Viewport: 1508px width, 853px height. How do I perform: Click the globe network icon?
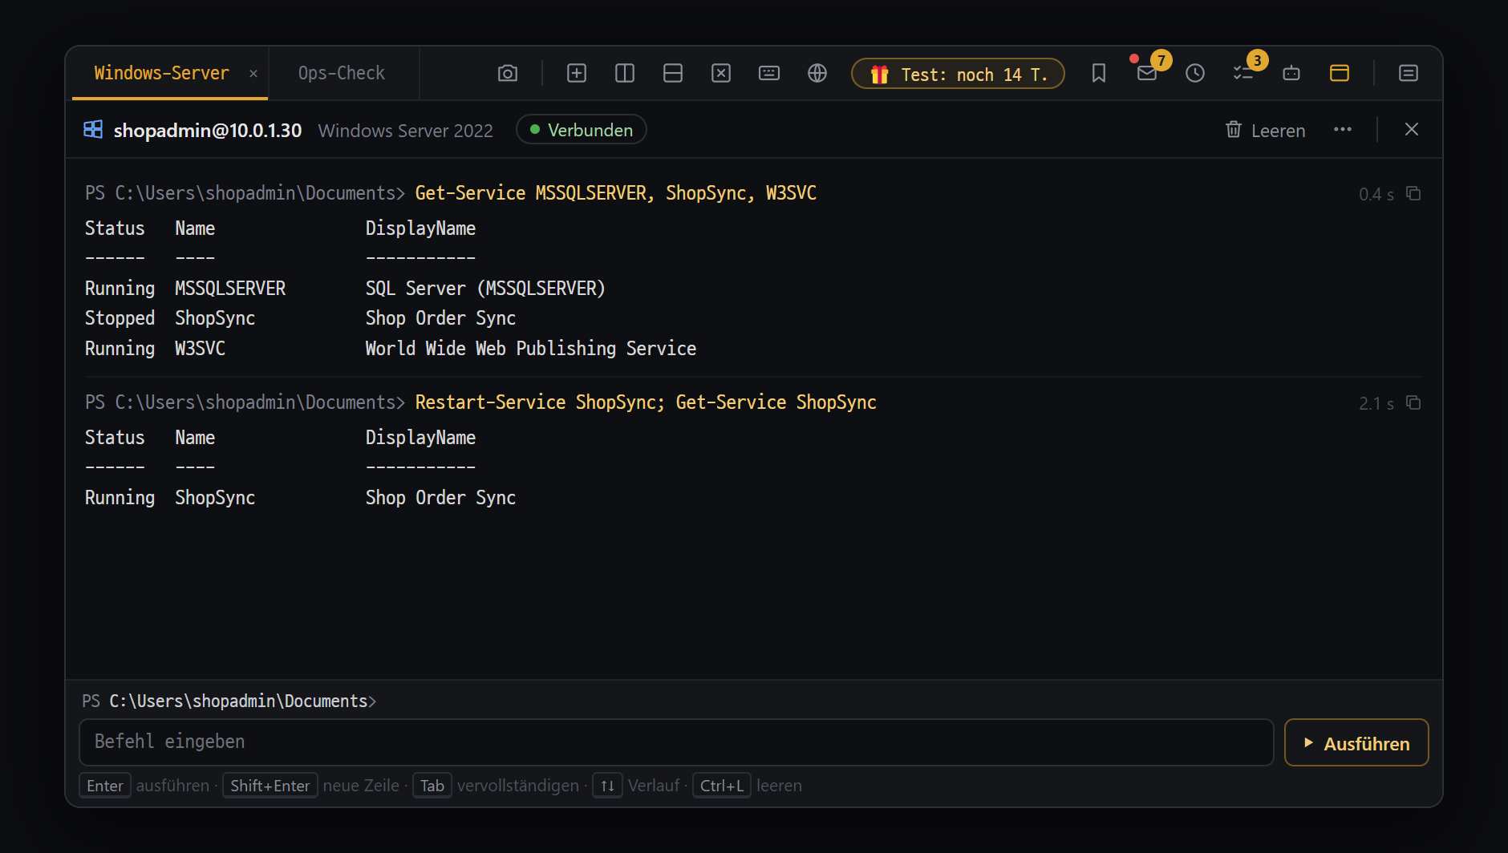[x=817, y=74]
